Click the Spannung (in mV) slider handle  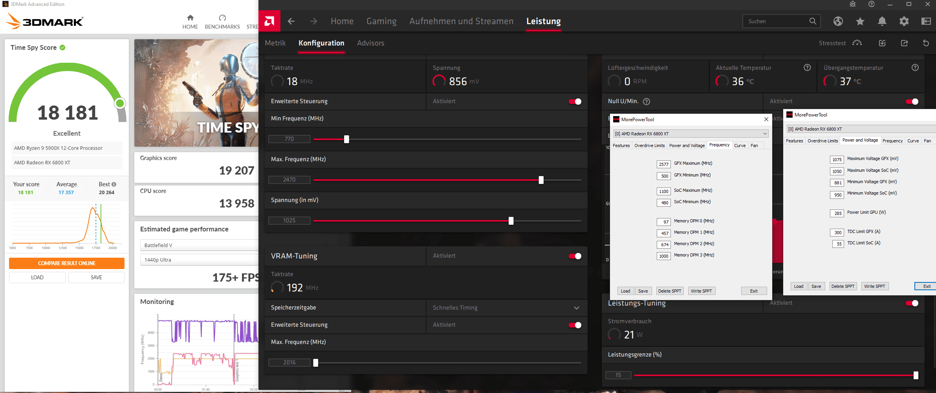(x=511, y=221)
